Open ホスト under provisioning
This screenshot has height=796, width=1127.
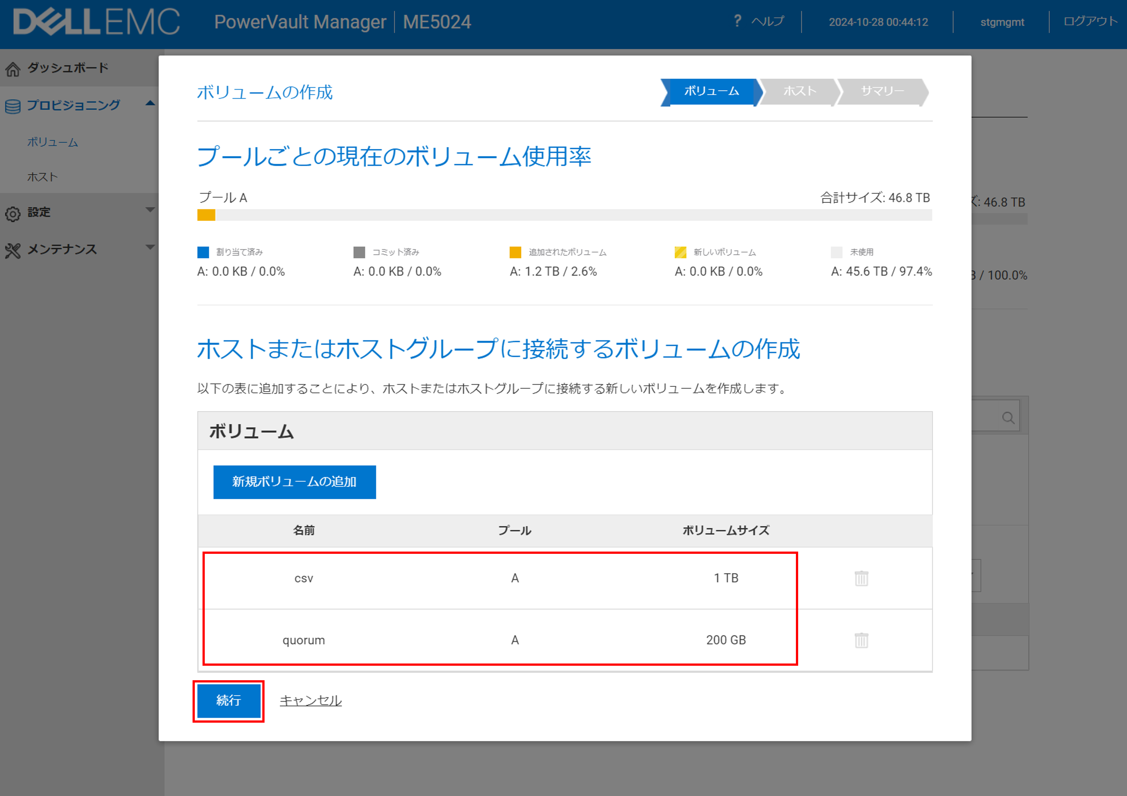[x=42, y=177]
